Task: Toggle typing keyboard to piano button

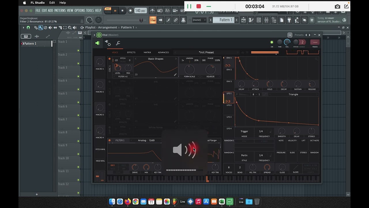Action: 153,20
